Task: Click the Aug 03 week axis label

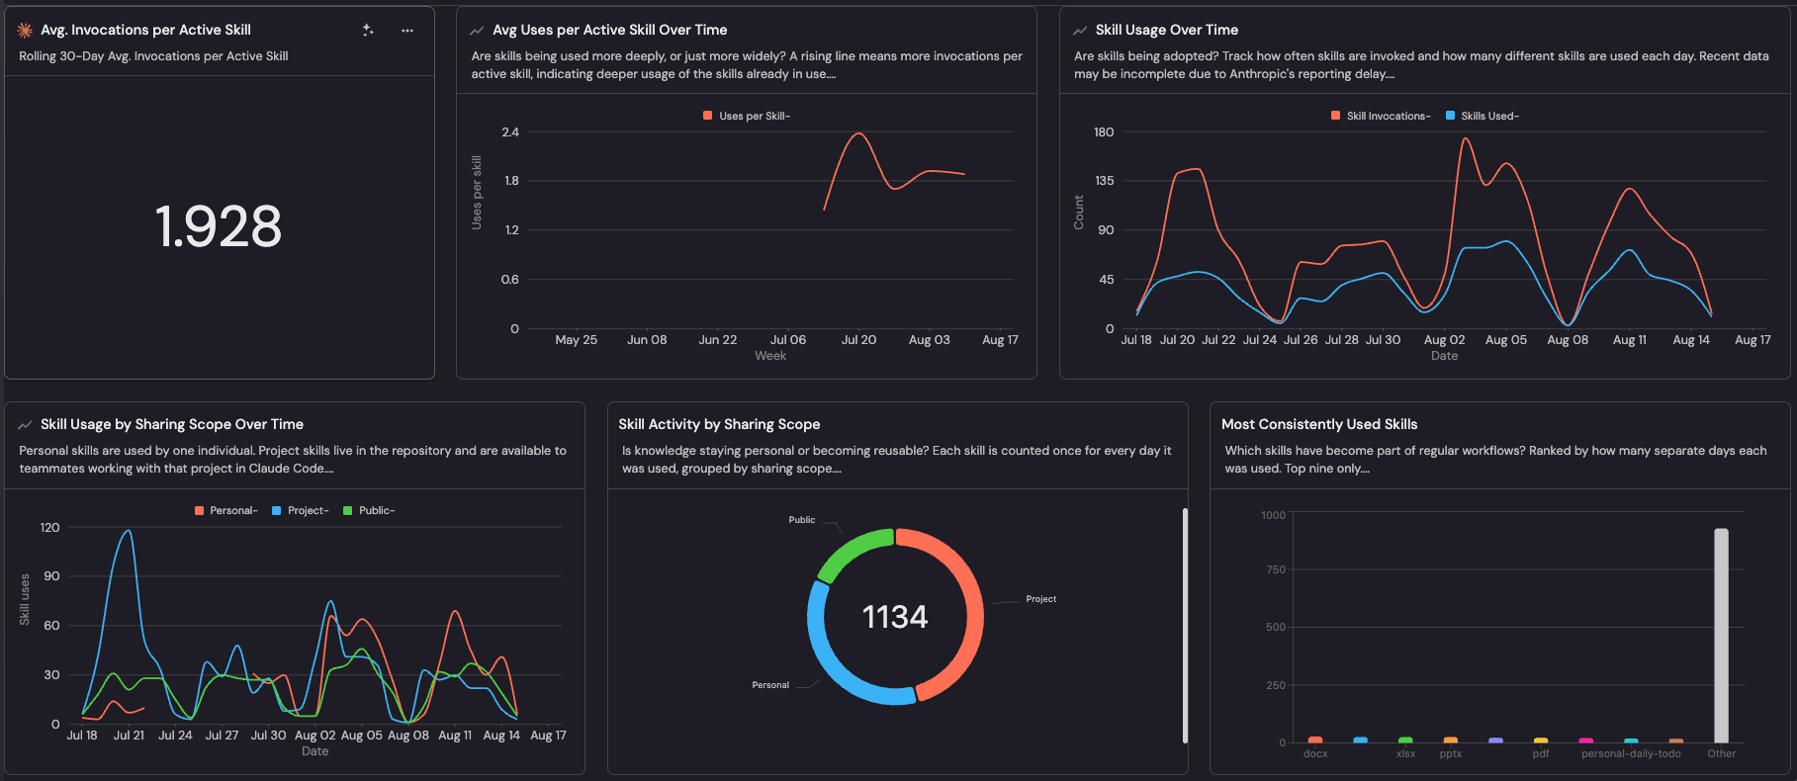Action: (x=930, y=339)
